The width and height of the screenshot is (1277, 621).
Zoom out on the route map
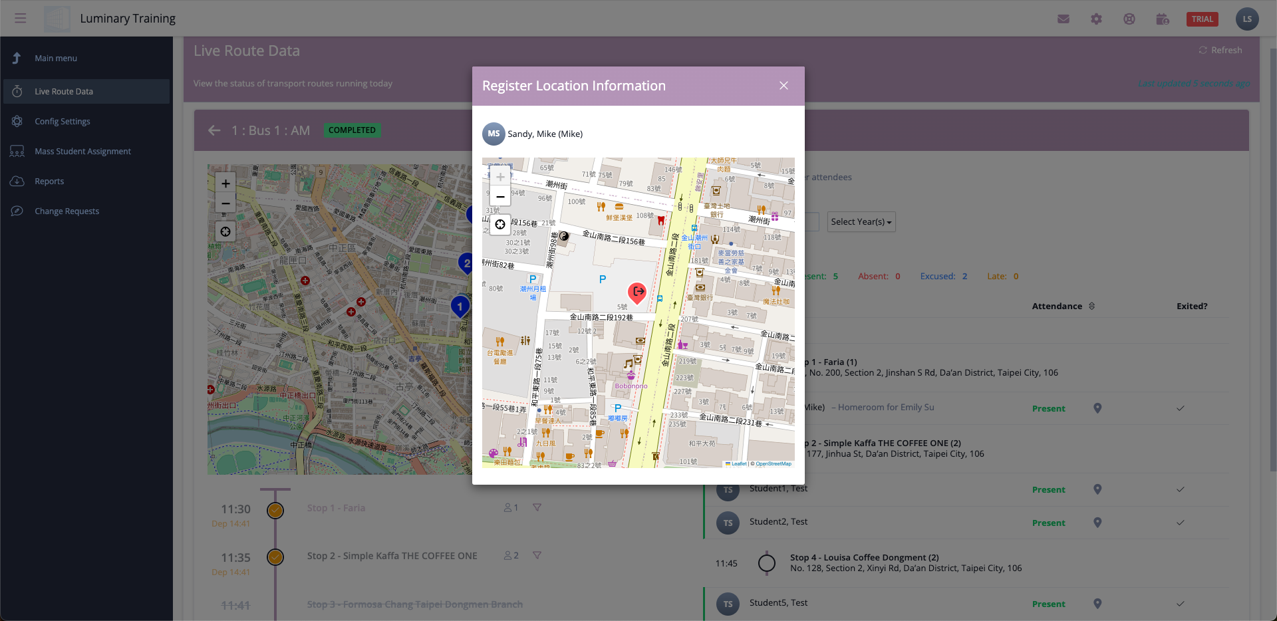point(225,203)
